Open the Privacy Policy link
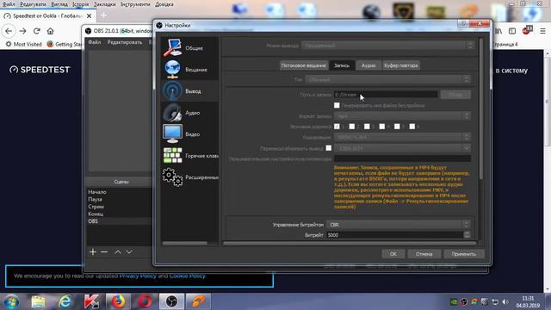 138,276
